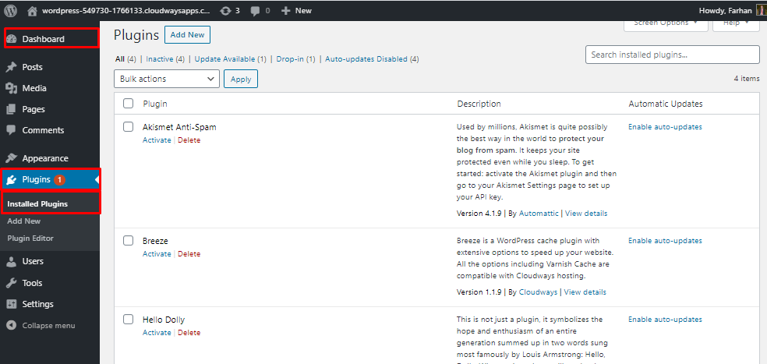
Task: Click the Tools wrench icon
Action: 12,283
